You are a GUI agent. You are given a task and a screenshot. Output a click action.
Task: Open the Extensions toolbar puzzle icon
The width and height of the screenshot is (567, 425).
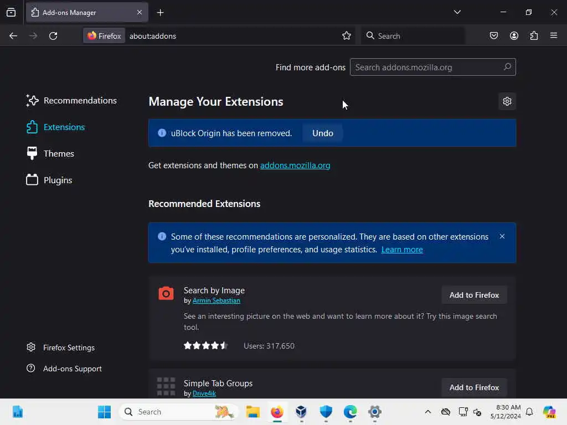tap(534, 36)
